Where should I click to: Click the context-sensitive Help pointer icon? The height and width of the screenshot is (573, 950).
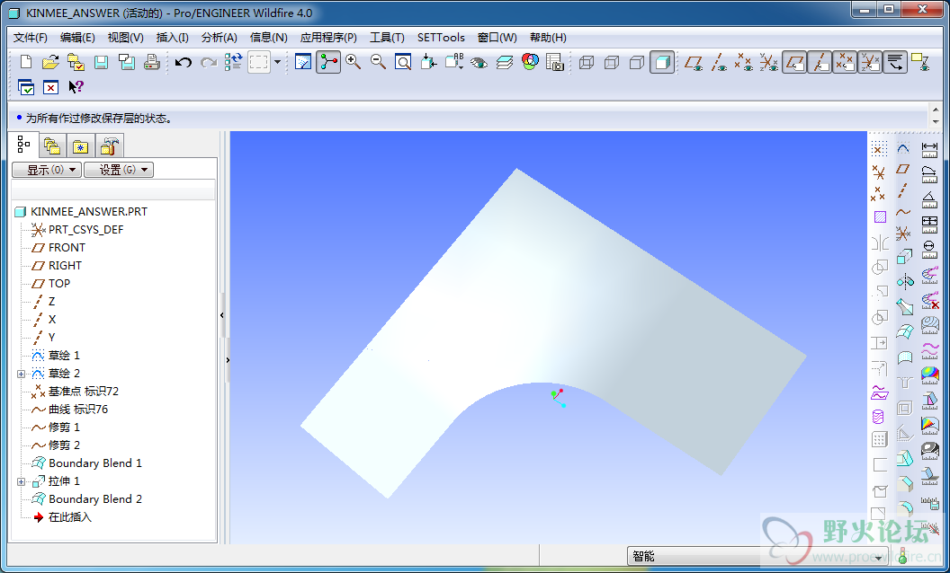(76, 87)
